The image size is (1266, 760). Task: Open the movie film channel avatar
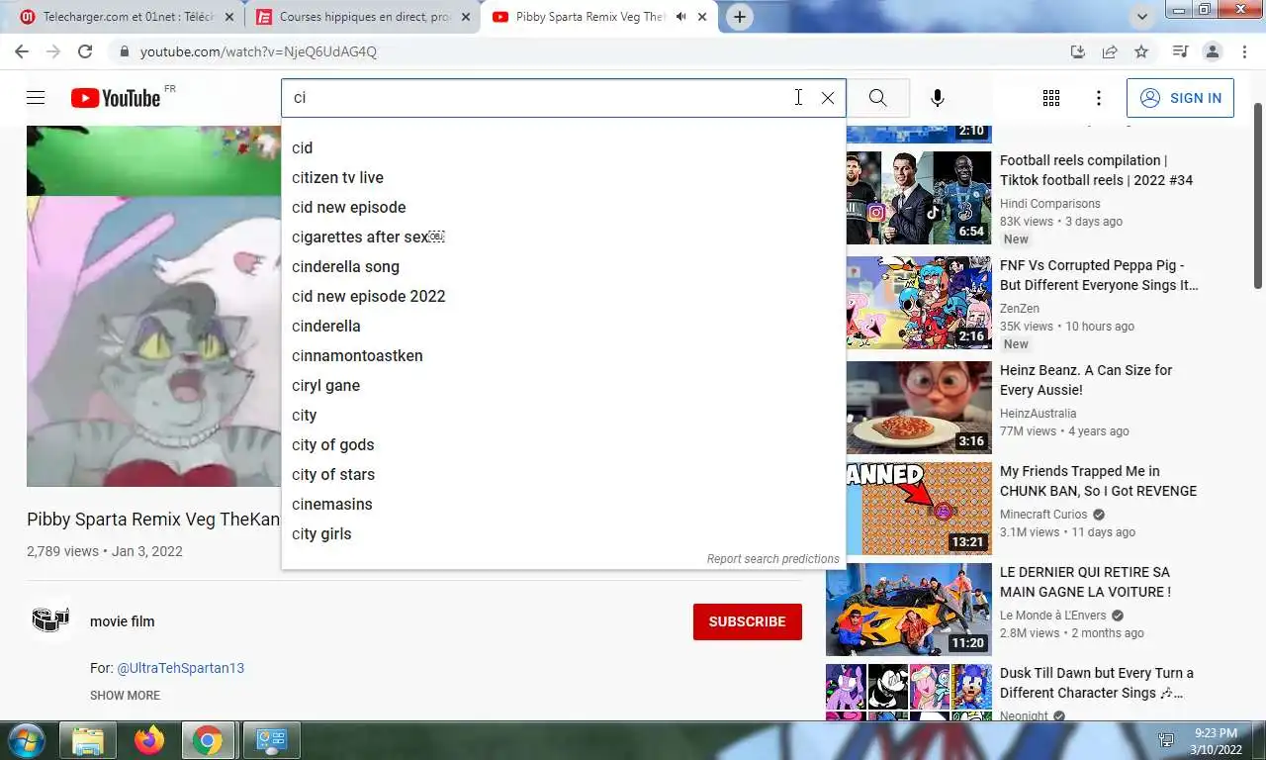click(x=50, y=620)
